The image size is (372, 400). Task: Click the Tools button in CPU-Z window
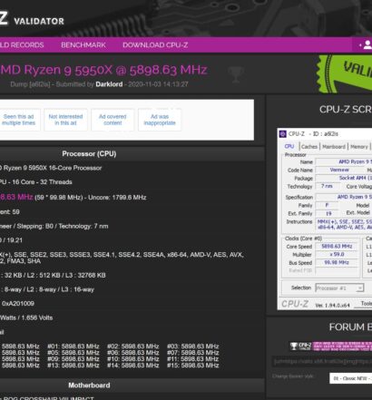(366, 304)
